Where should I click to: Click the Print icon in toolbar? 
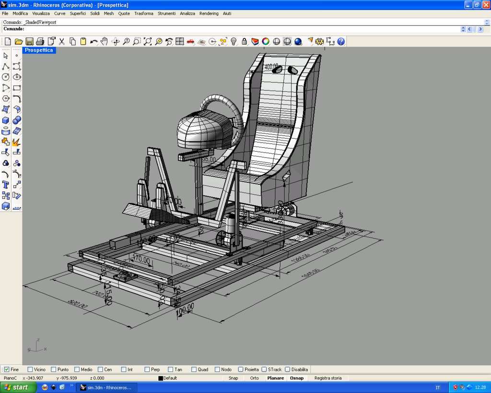[x=40, y=41]
